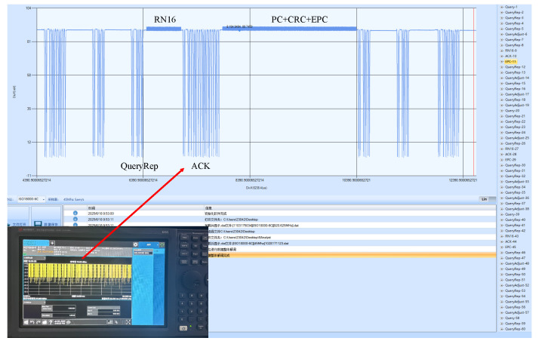Screen dimensions: 539x344
Task: Select QueryRep-21 in the command list
Action: pos(516,116)
